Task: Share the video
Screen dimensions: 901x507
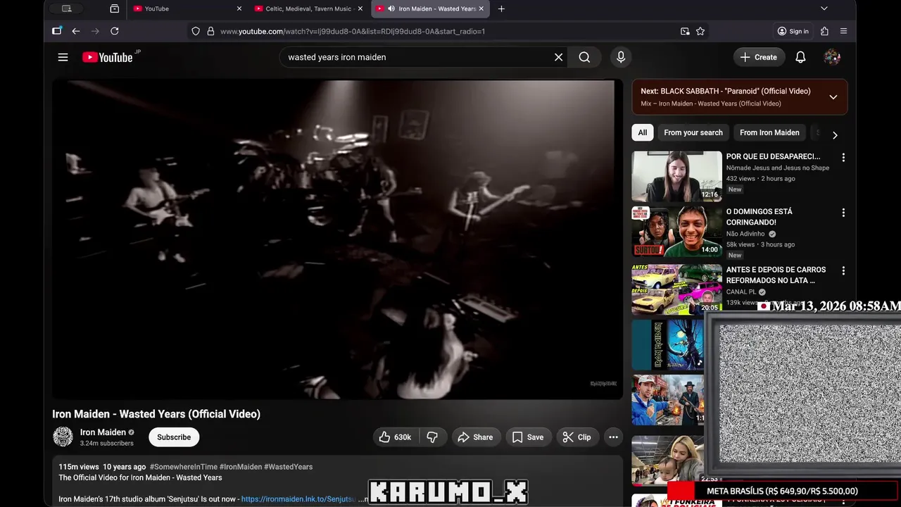Action: pos(477,437)
